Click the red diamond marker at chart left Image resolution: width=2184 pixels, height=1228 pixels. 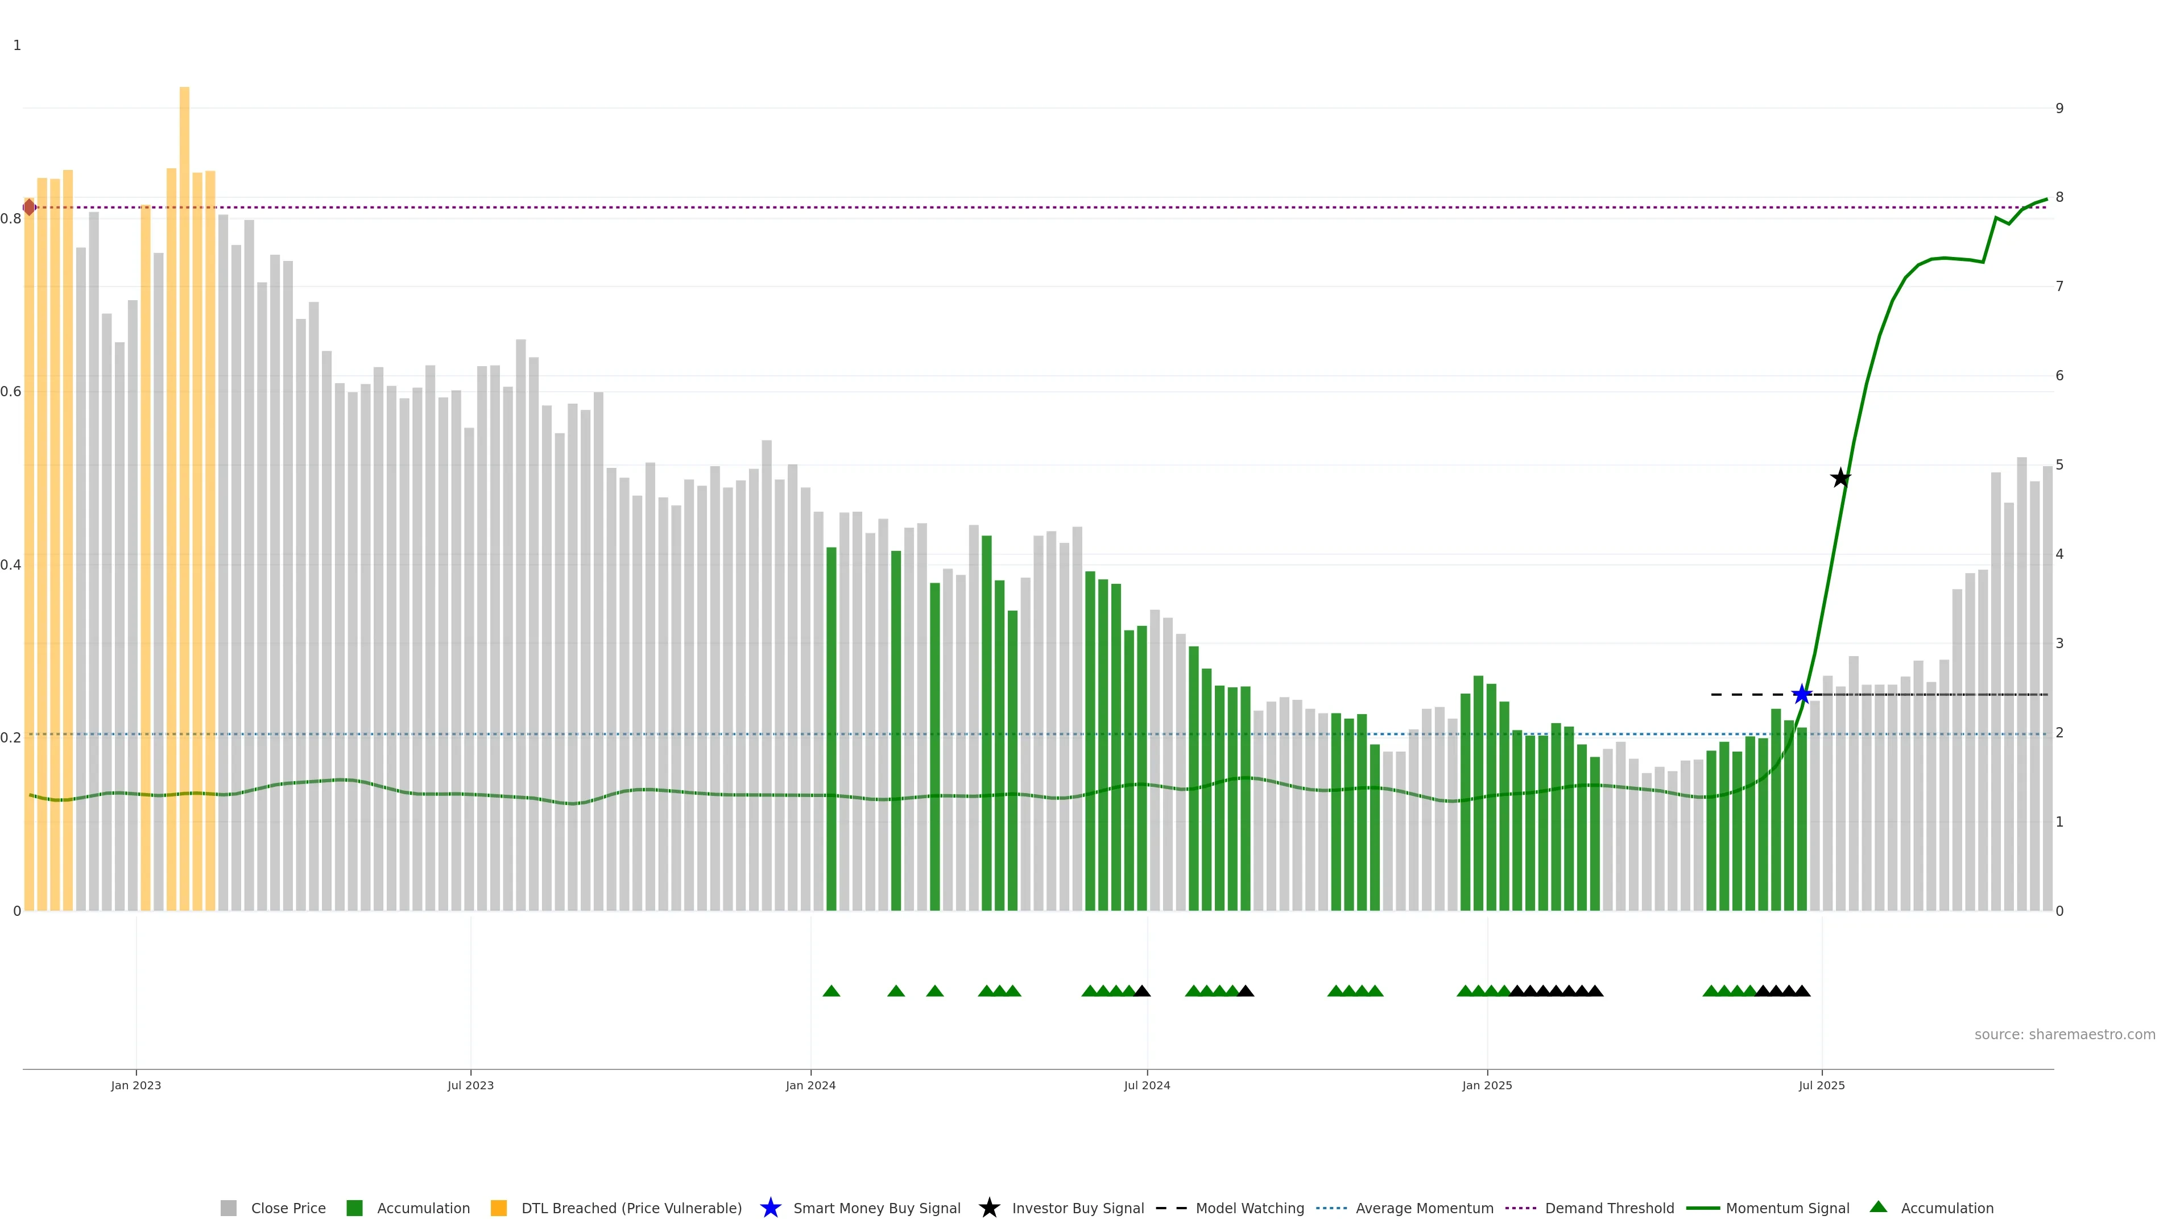[30, 207]
